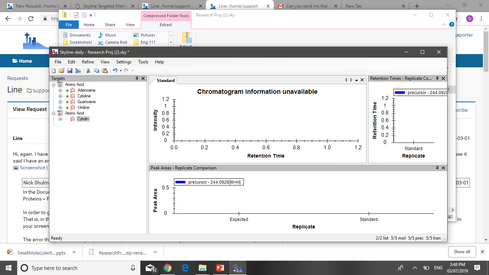This screenshot has width=489, height=275.
Task: Select Guanosine in the Targets tree
Action: [87, 102]
